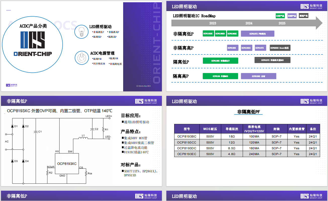Image resolution: width=328 pixels, height=201 pixels.
Task: Click the light bulb icon beside LED照明驱动
Action: (x=81, y=32)
